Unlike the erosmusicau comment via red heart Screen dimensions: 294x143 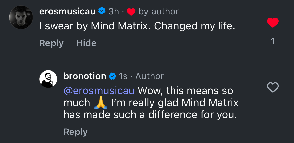[273, 23]
